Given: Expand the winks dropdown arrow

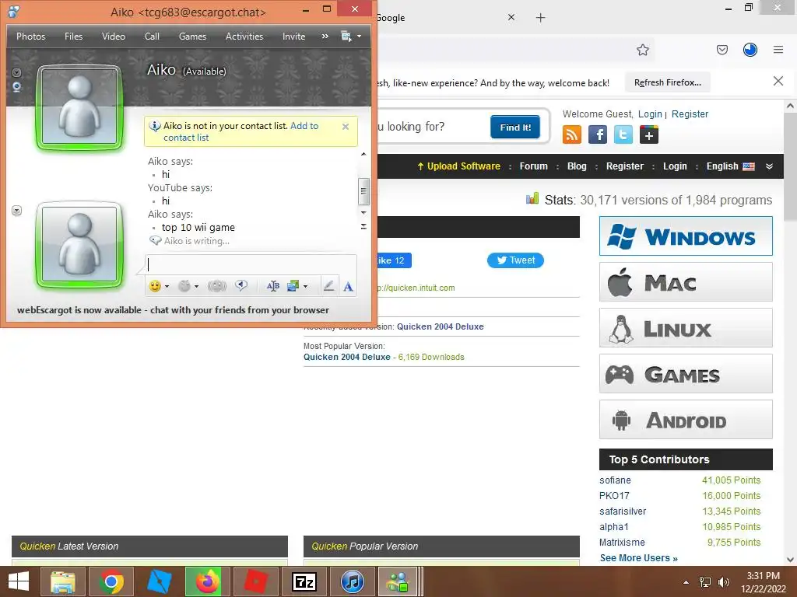Looking at the screenshot, I should coord(196,286).
